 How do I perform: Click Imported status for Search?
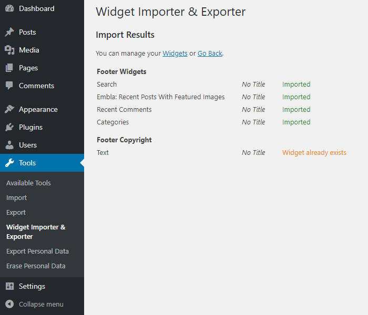(296, 84)
